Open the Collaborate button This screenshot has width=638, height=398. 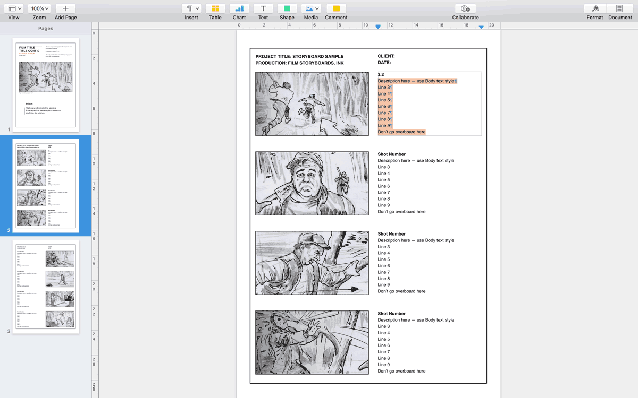(465, 8)
